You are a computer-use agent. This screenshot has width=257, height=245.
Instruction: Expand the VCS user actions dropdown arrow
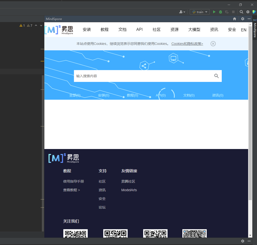coord(184,12)
